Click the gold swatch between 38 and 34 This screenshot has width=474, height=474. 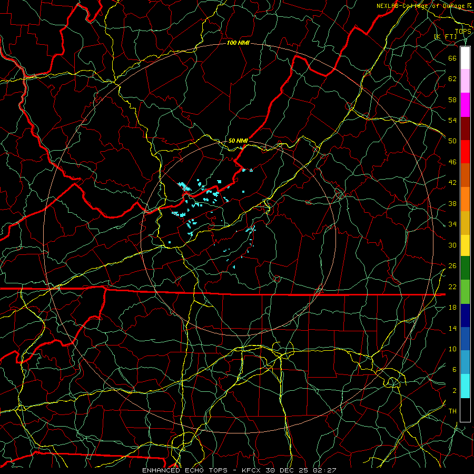pyautogui.click(x=465, y=222)
